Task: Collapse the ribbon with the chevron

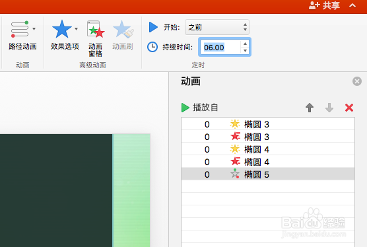Action: pos(352,6)
